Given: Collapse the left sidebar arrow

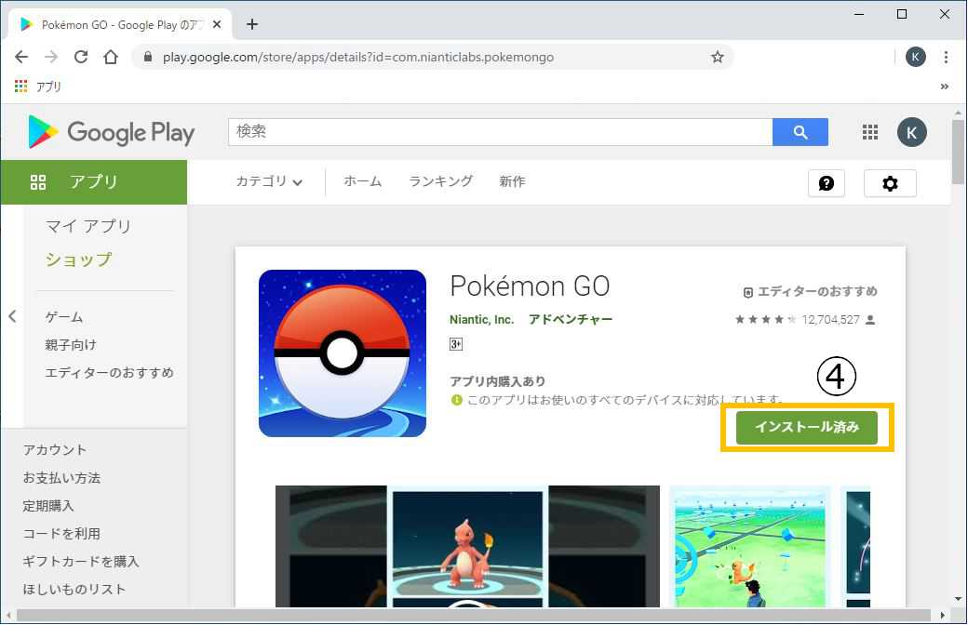Looking at the screenshot, I should pyautogui.click(x=12, y=316).
